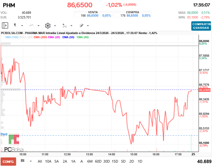
Task: Select the 5A time range
Action: (x=57, y=161)
